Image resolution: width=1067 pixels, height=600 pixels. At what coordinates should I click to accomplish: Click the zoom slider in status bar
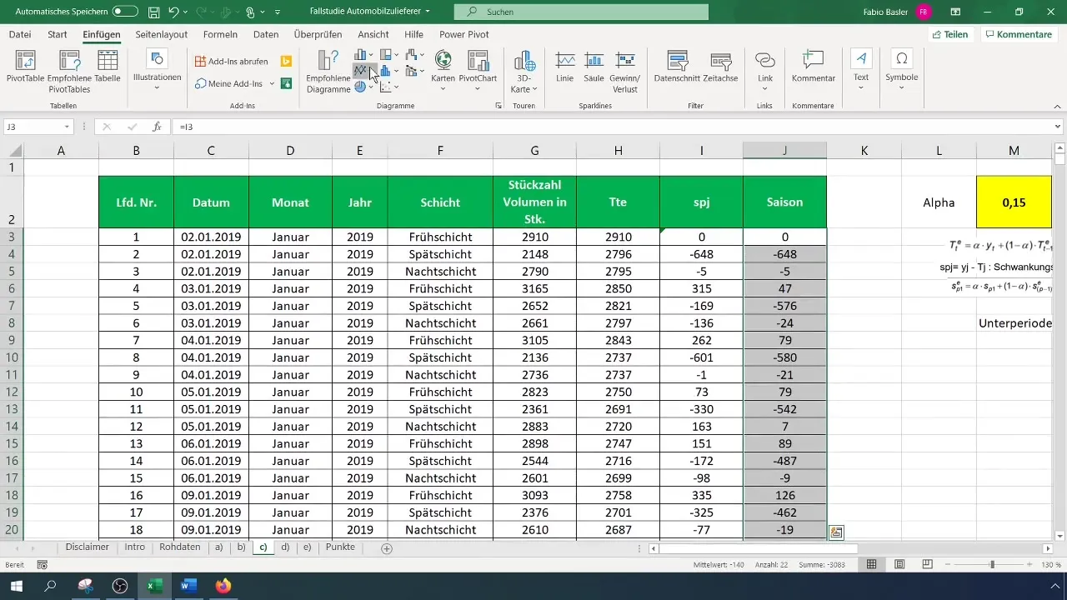point(992,565)
